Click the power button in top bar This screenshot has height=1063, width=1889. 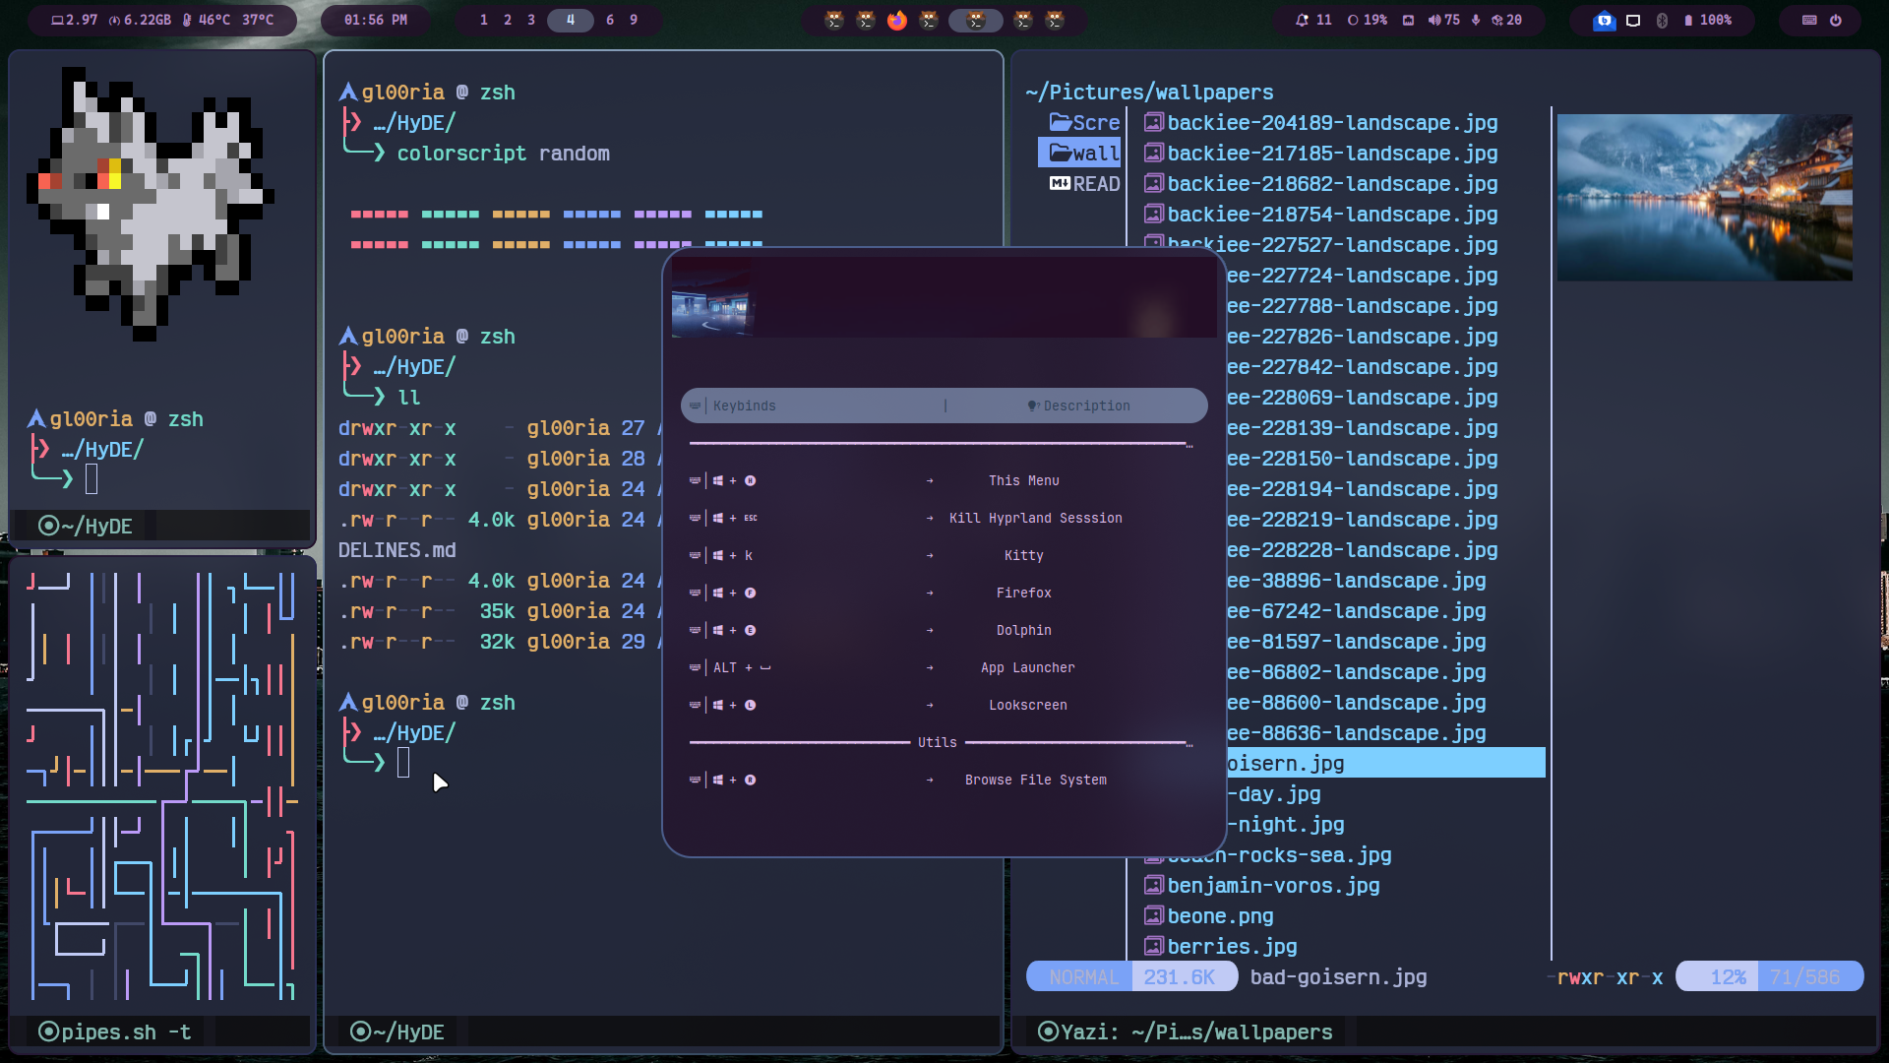pyautogui.click(x=1836, y=20)
